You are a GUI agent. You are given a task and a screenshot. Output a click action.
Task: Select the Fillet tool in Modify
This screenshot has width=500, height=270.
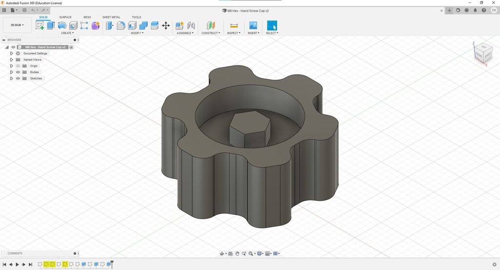click(121, 25)
